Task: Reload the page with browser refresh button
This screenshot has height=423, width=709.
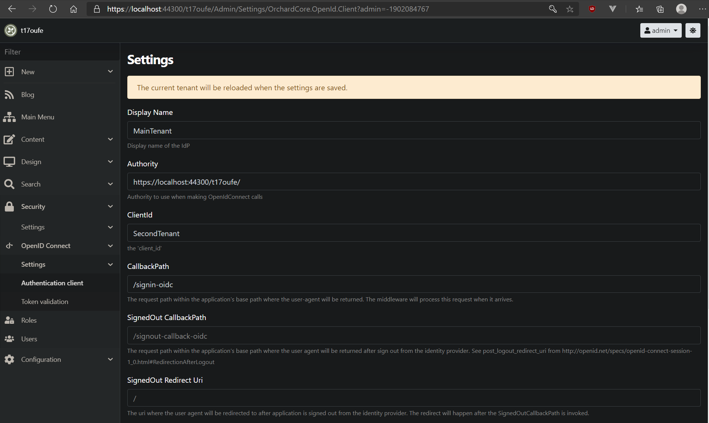Action: (x=53, y=9)
